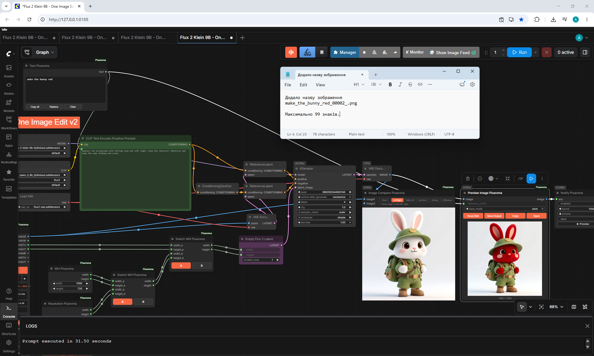Image resolution: width=594 pixels, height=356 pixels.
Task: Select Show 1 mode in Image Compare
Action: [385, 200]
